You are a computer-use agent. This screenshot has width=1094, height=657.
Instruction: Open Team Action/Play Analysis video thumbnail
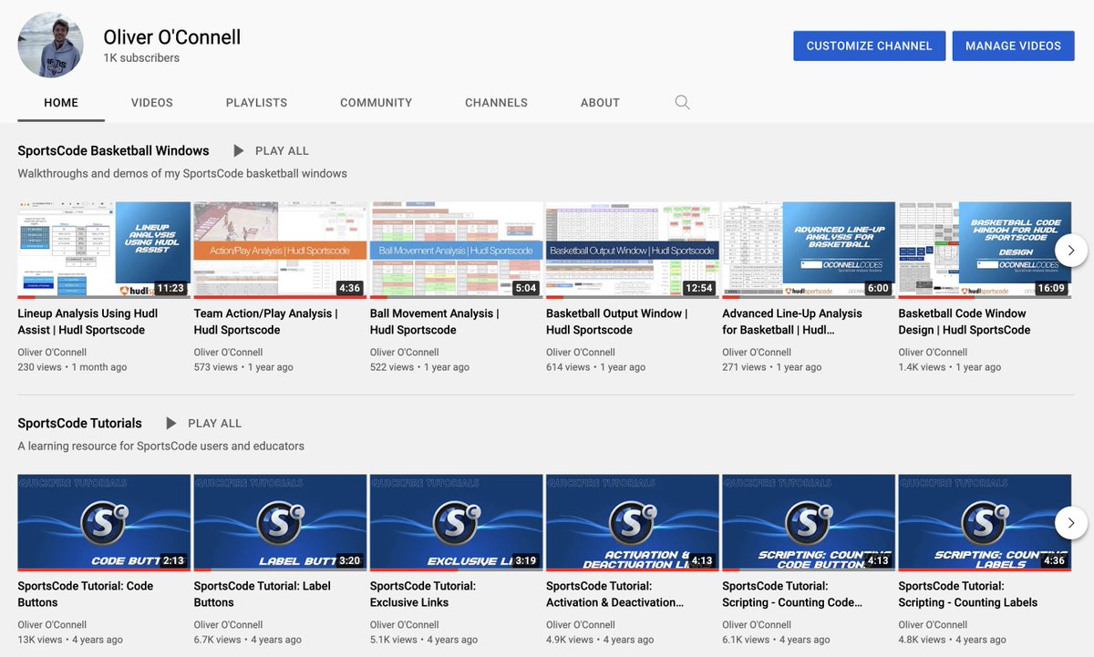click(x=280, y=251)
